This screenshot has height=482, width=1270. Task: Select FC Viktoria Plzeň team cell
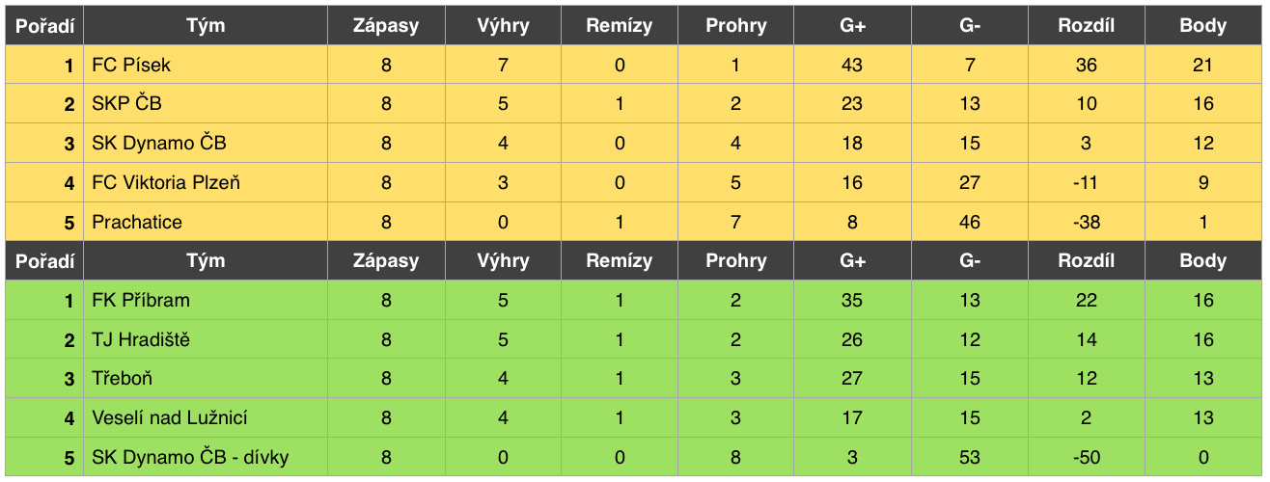pos(205,182)
